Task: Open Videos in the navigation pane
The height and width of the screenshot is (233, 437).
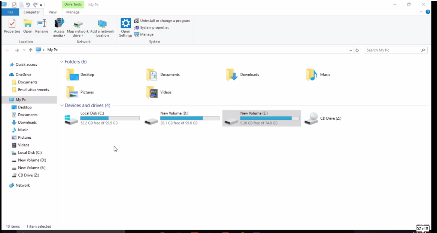Action: point(20,145)
